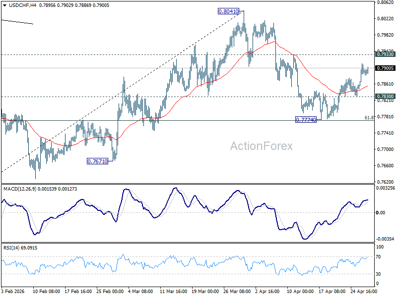Click the 24 Apr 16:00 time marker
397x297 pixels.
point(364,291)
